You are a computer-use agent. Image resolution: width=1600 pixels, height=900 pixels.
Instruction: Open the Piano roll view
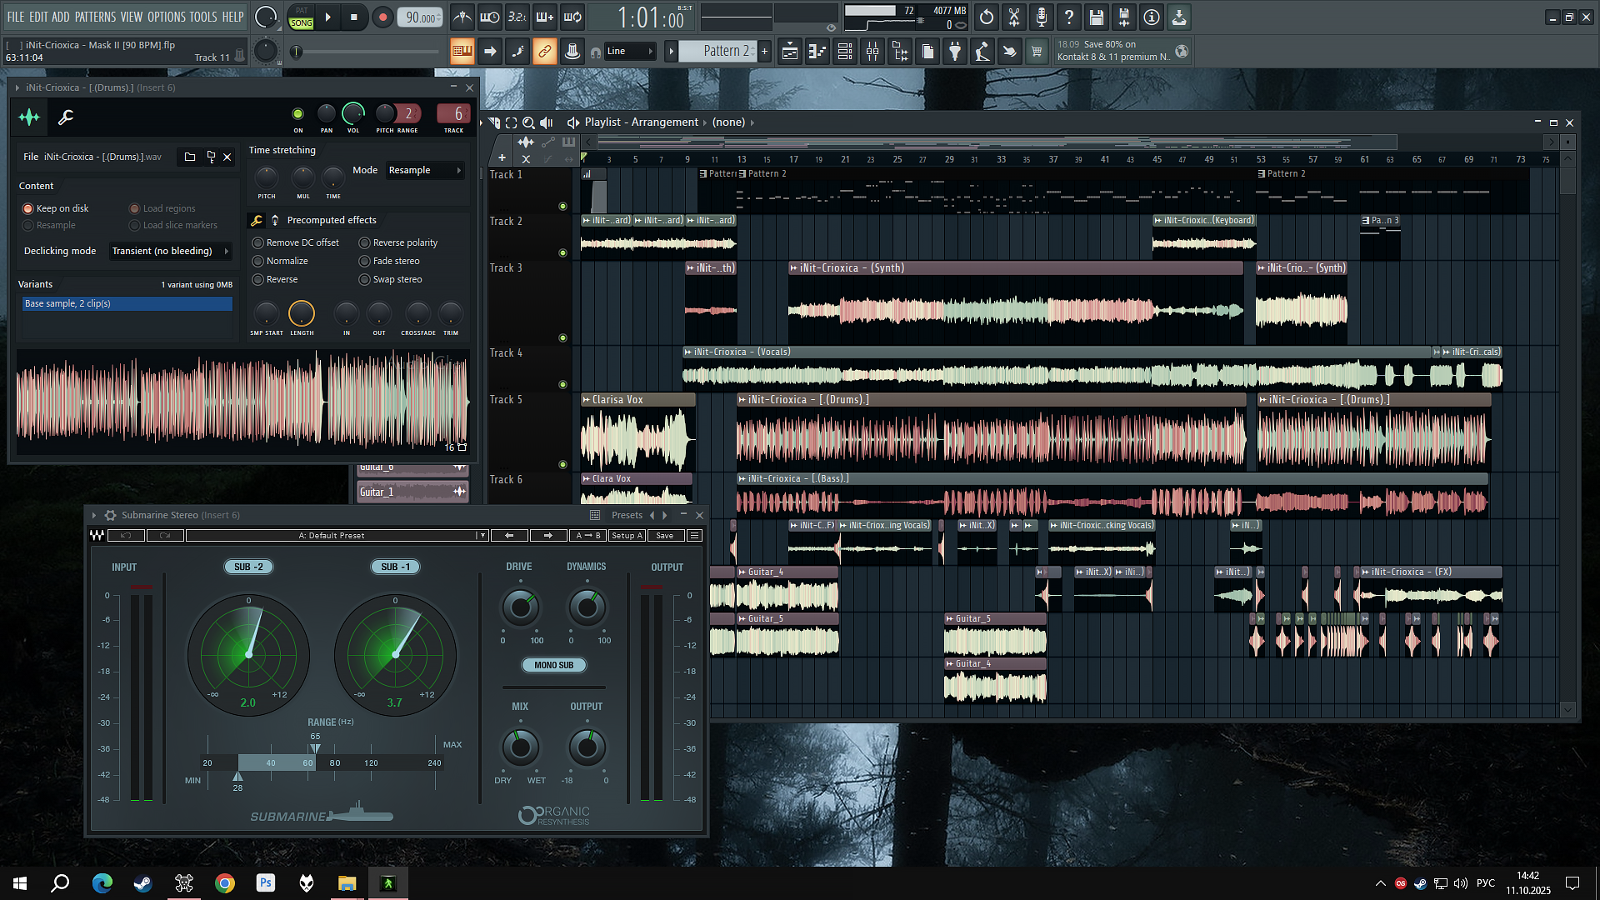coord(817,52)
